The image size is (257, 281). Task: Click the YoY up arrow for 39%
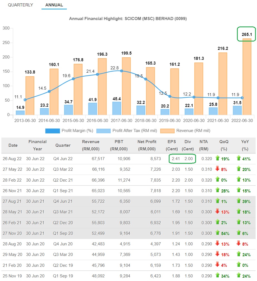click(x=239, y=201)
